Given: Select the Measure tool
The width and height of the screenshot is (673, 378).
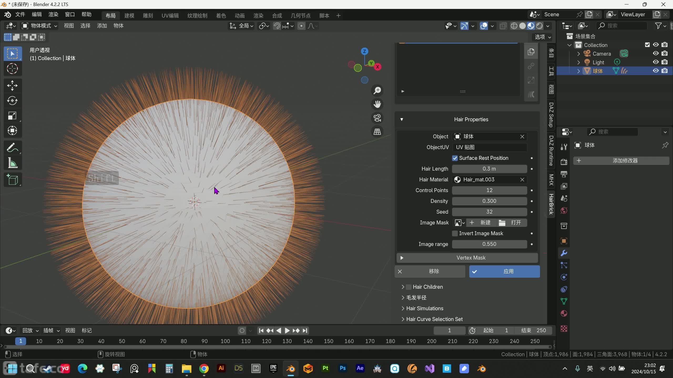Looking at the screenshot, I should point(12,163).
